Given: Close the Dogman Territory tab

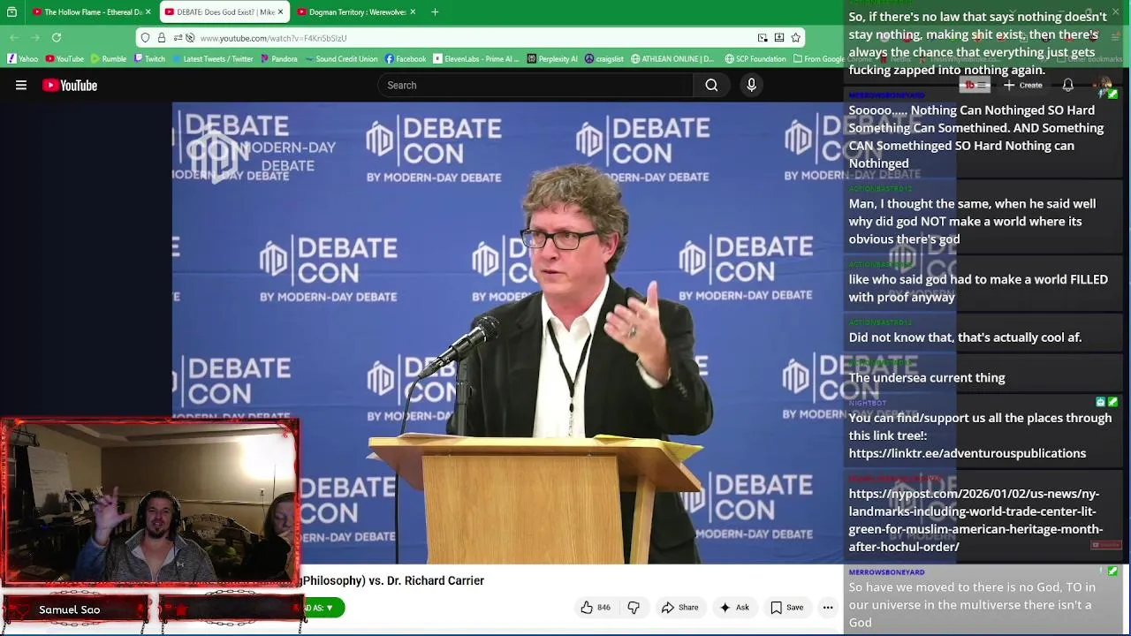Looking at the screenshot, I should pos(412,12).
